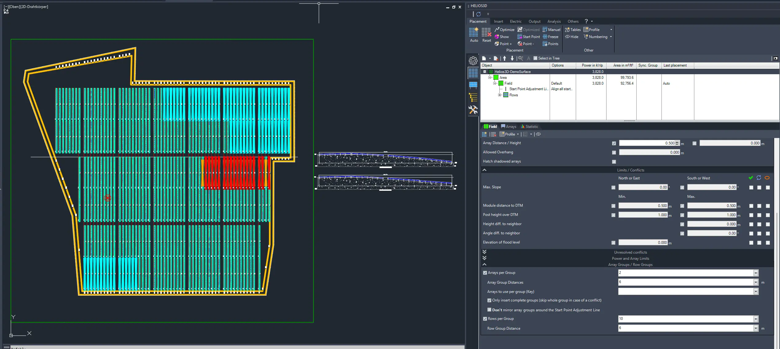Click the Auto placement icon

pos(474,33)
